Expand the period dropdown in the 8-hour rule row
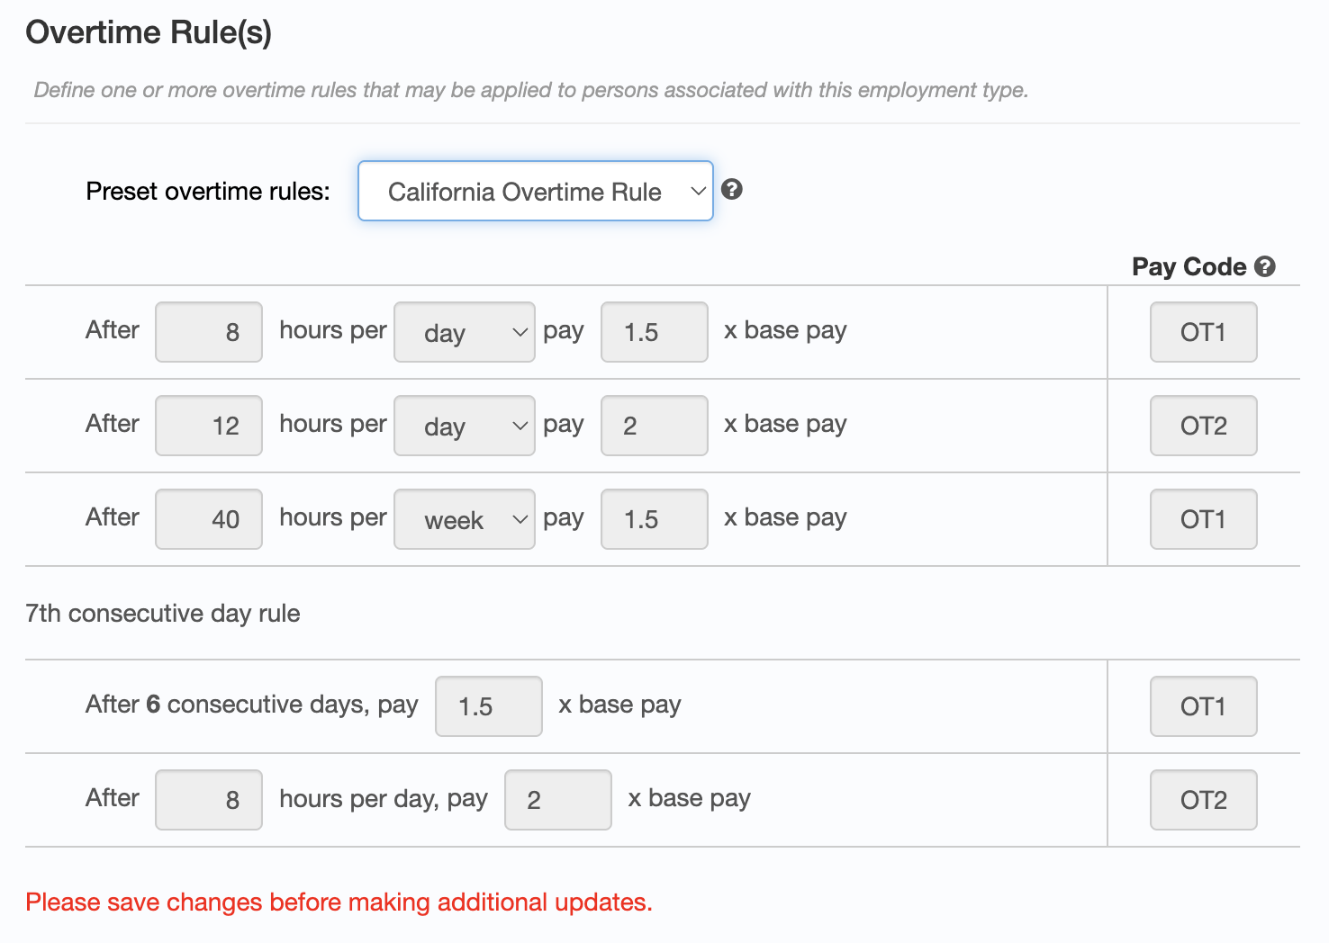Viewport: 1329px width, 943px height. [x=465, y=332]
